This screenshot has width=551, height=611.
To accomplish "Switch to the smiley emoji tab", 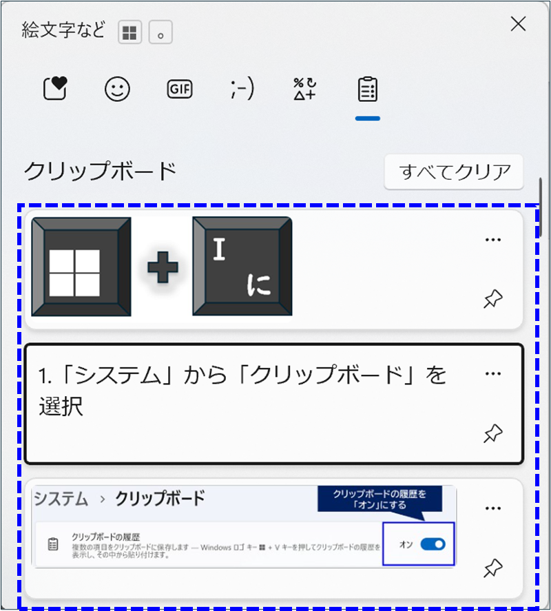I will coord(117,90).
